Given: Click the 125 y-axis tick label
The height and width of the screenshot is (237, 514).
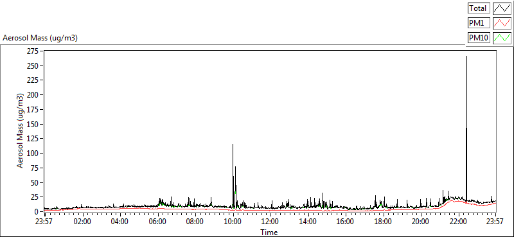Looking at the screenshot, I should (x=33, y=139).
